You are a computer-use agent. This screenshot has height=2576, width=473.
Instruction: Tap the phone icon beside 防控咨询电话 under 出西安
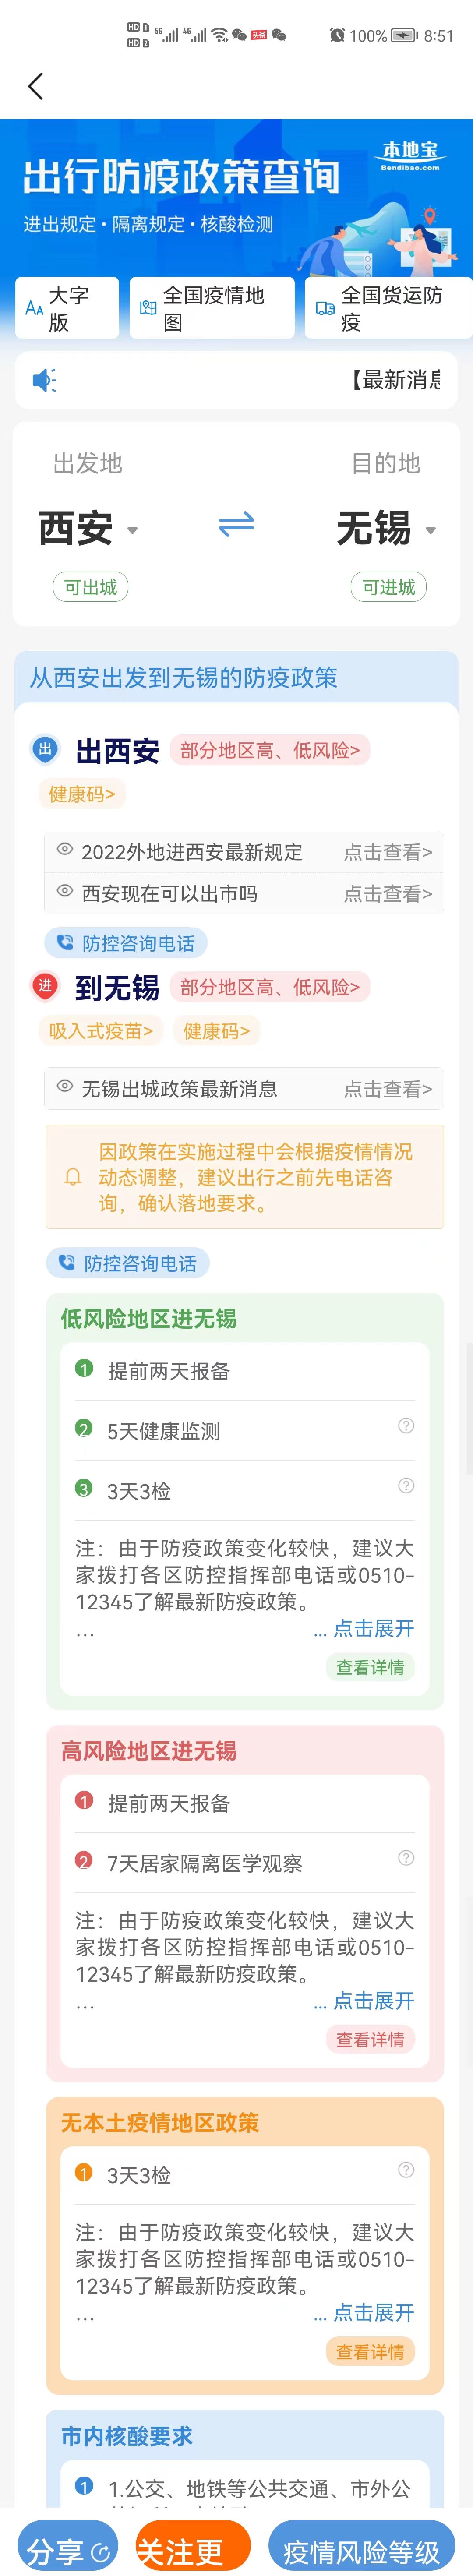[x=65, y=942]
